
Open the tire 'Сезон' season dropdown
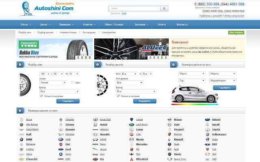click(53, 83)
